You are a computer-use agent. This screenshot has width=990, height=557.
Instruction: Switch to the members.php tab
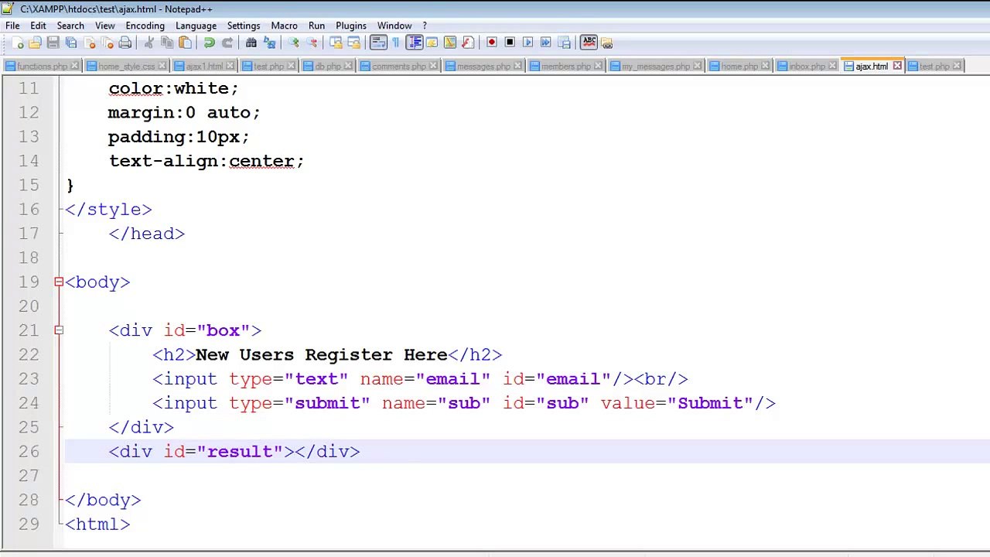(565, 67)
